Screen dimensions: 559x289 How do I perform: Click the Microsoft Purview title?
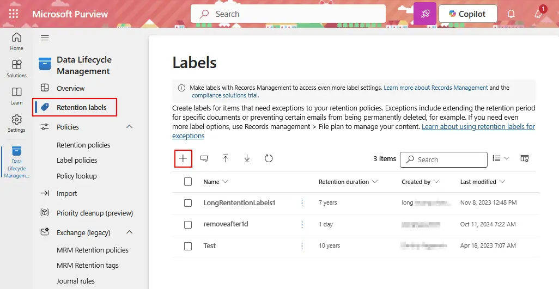(x=70, y=14)
